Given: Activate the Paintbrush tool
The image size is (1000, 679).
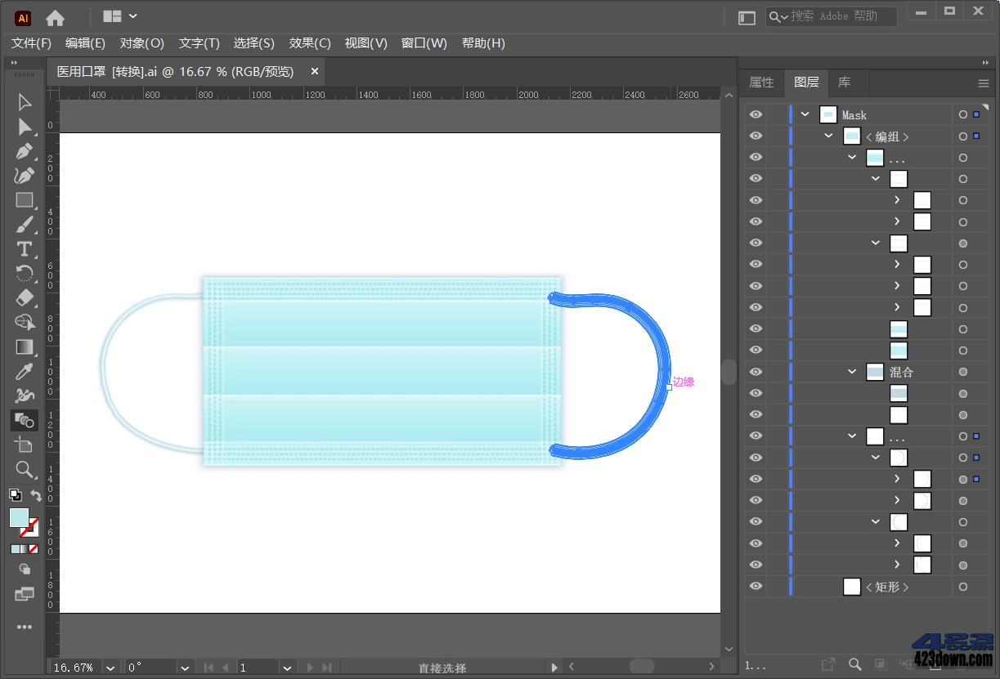Looking at the screenshot, I should pyautogui.click(x=24, y=224).
